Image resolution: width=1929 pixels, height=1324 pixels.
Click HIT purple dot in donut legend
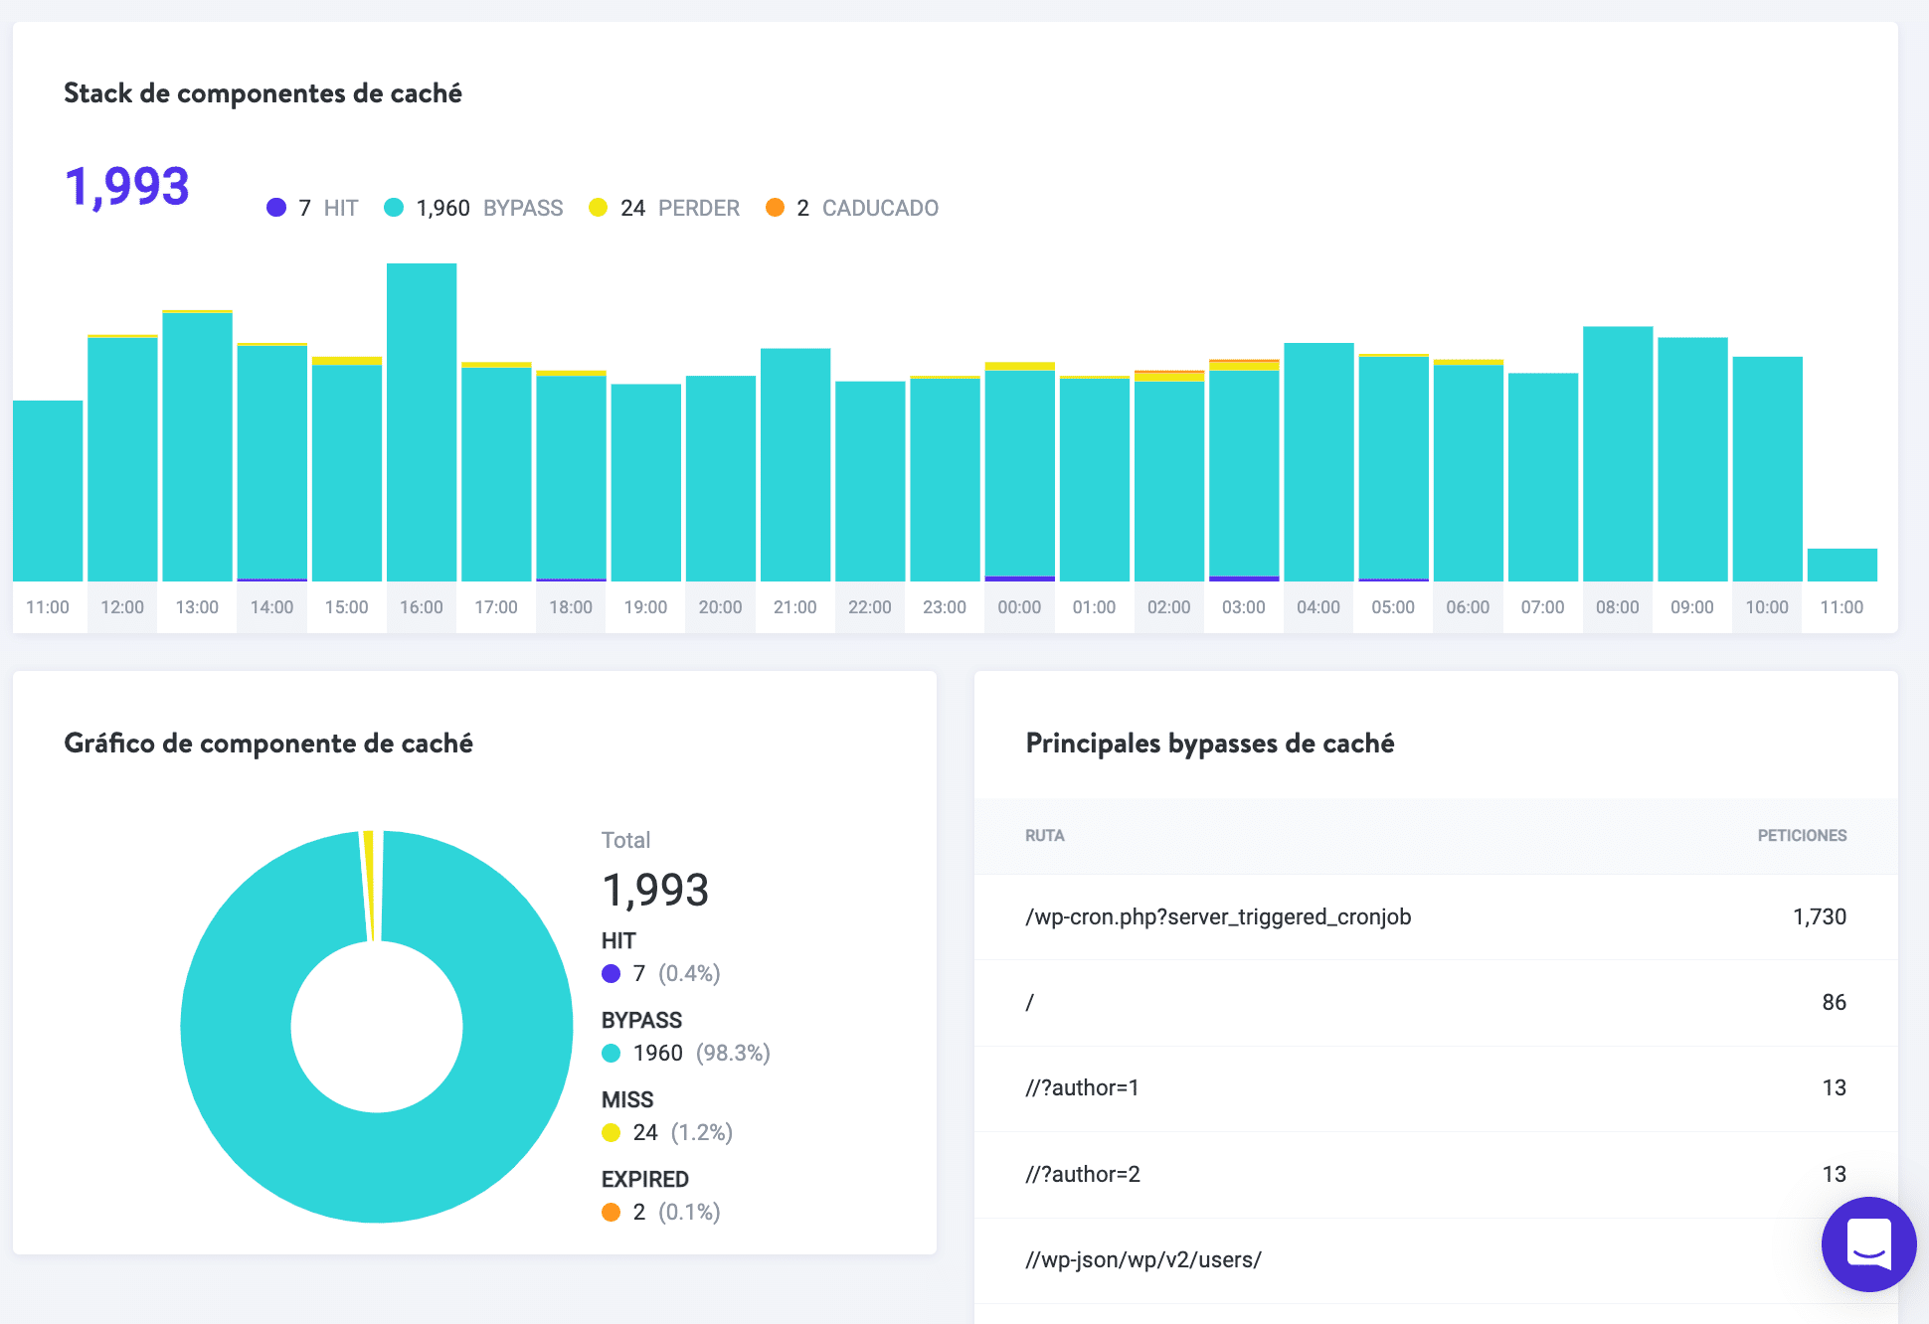pyautogui.click(x=611, y=973)
